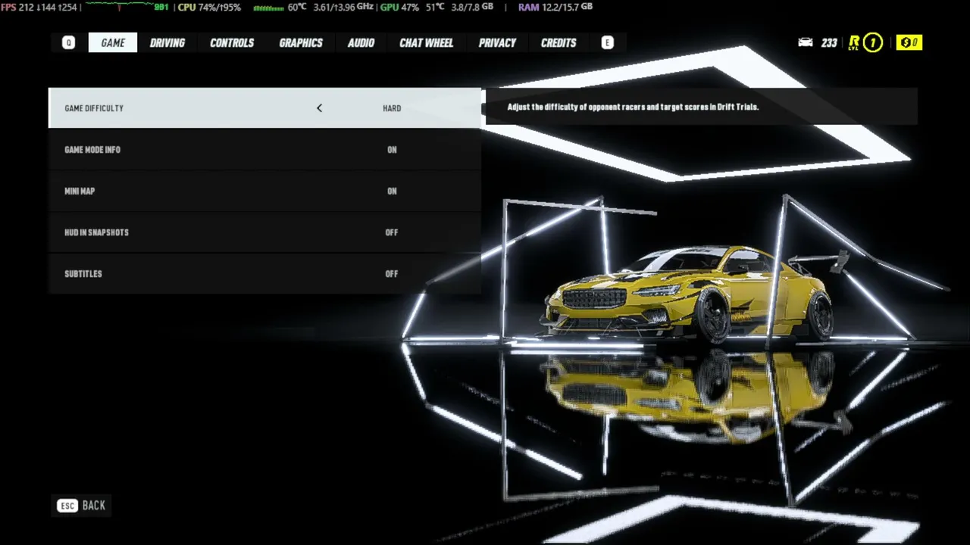Image resolution: width=970 pixels, height=545 pixels.
Task: Go to the Graphics tab
Action: [301, 43]
